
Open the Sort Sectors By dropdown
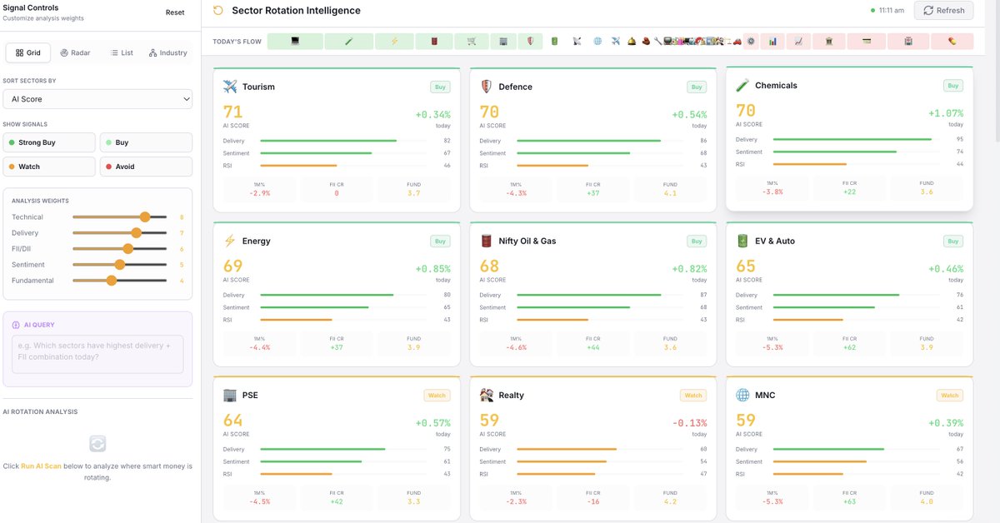coord(97,99)
